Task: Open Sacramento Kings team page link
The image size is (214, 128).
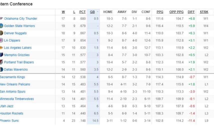Action: click(x=12, y=77)
